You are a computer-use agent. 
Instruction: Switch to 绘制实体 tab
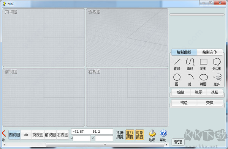pos(210,52)
